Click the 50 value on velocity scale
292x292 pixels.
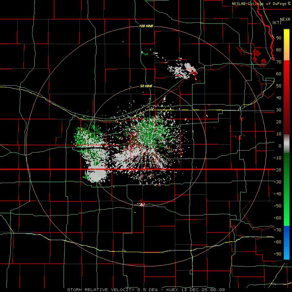[279, 86]
